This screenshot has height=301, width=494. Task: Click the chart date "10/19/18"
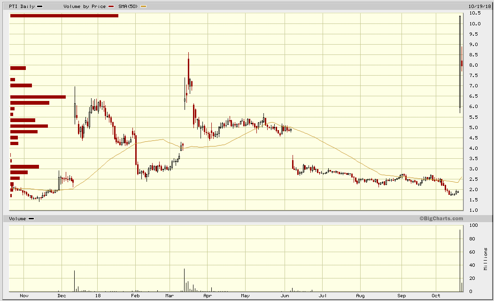pos(480,6)
